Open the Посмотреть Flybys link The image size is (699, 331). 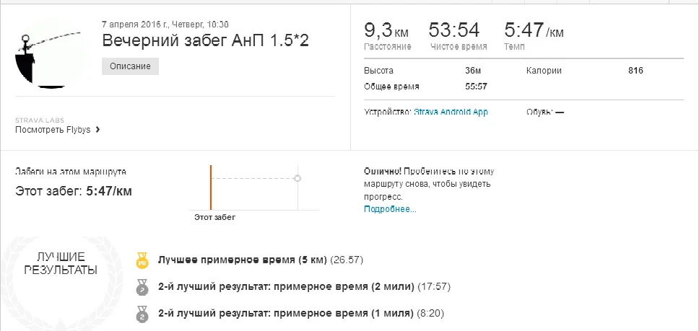(x=53, y=130)
